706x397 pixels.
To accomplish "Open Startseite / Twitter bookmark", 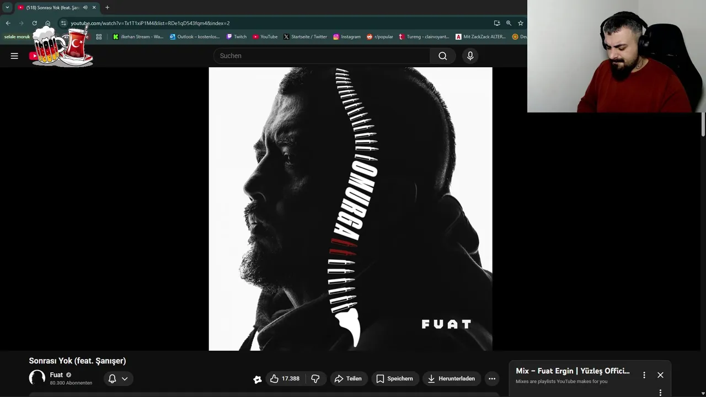I will (x=306, y=37).
